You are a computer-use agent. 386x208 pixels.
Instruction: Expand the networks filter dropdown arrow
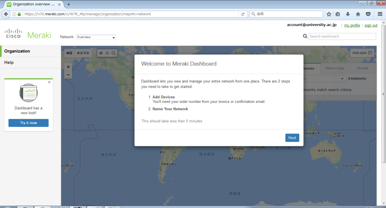tap(342, 79)
